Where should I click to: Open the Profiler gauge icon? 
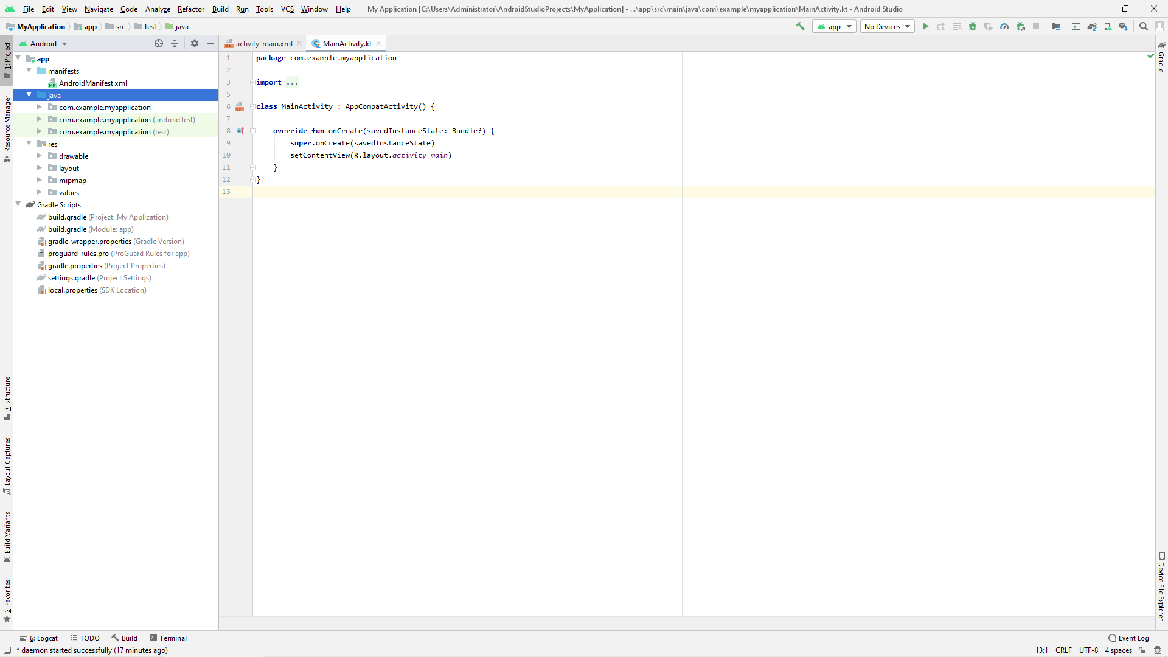click(1004, 26)
